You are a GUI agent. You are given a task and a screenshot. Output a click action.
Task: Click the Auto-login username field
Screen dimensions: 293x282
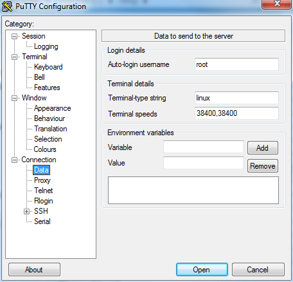236,64
